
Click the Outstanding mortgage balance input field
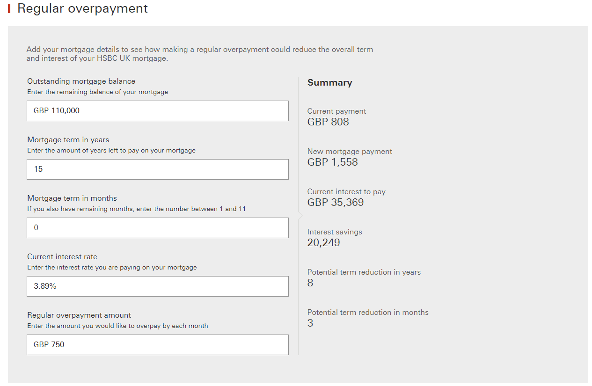[157, 111]
